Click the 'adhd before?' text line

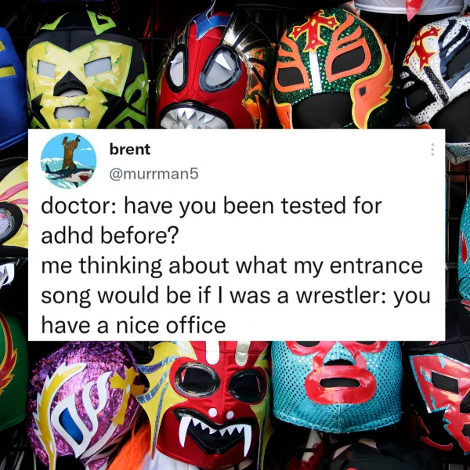tap(110, 236)
